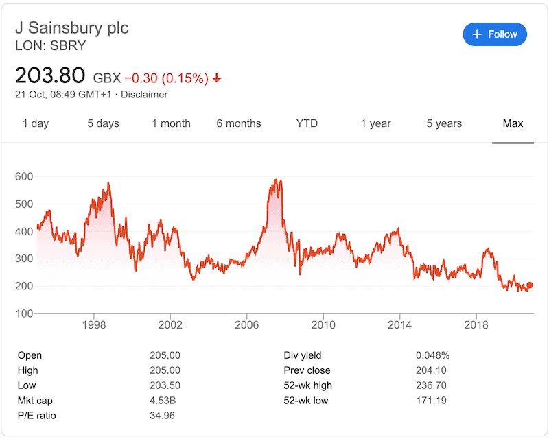
Task: Open the Disclaimer link
Action: 144,95
